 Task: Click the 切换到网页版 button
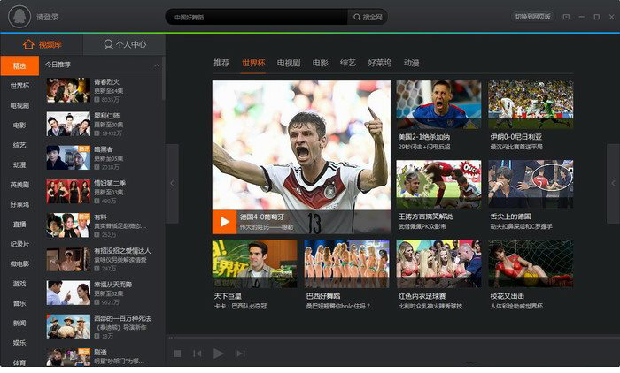point(532,17)
